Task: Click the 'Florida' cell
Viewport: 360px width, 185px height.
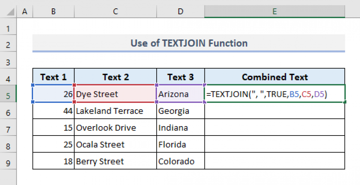Action: point(181,144)
